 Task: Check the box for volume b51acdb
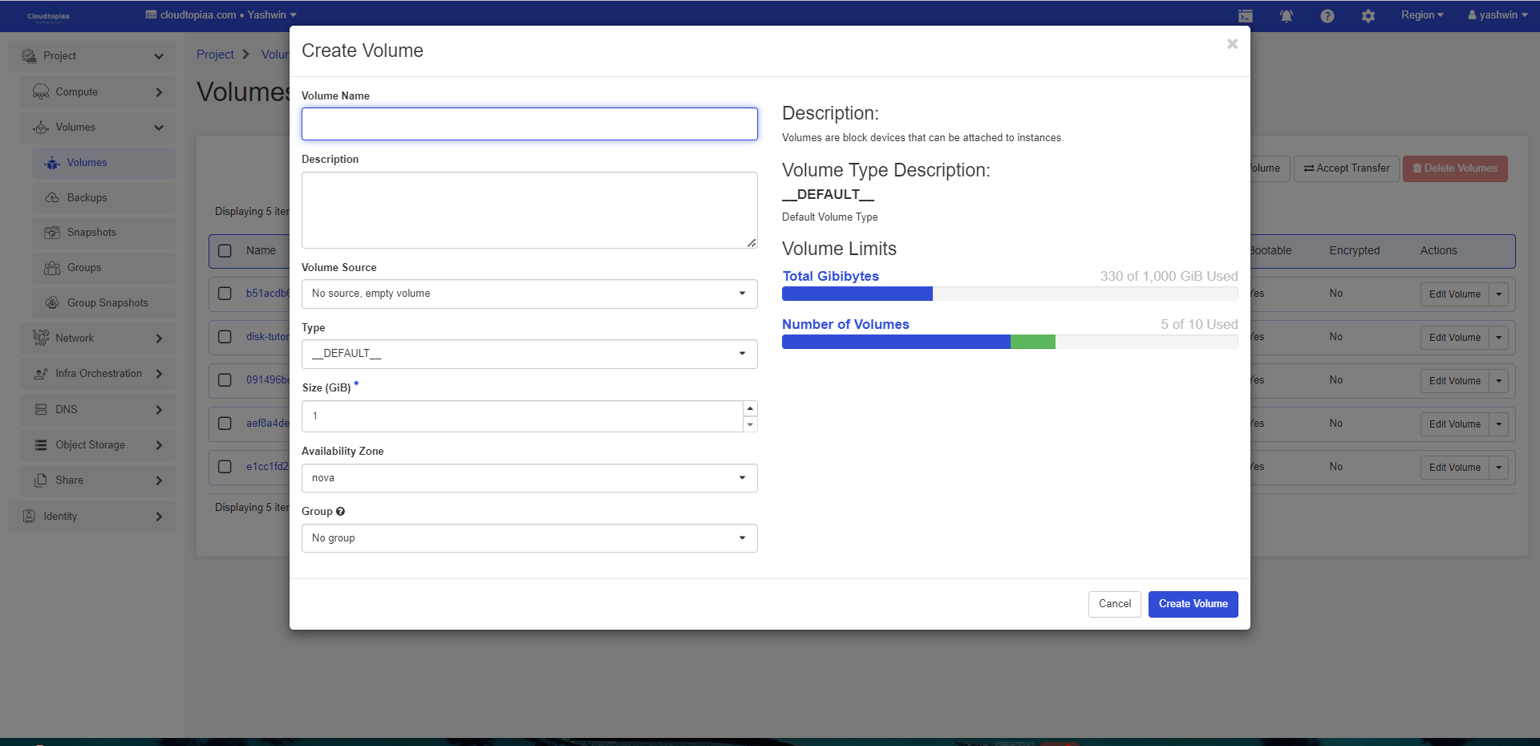click(x=225, y=294)
